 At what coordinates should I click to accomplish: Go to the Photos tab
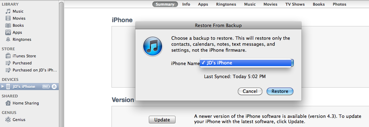click(x=339, y=4)
